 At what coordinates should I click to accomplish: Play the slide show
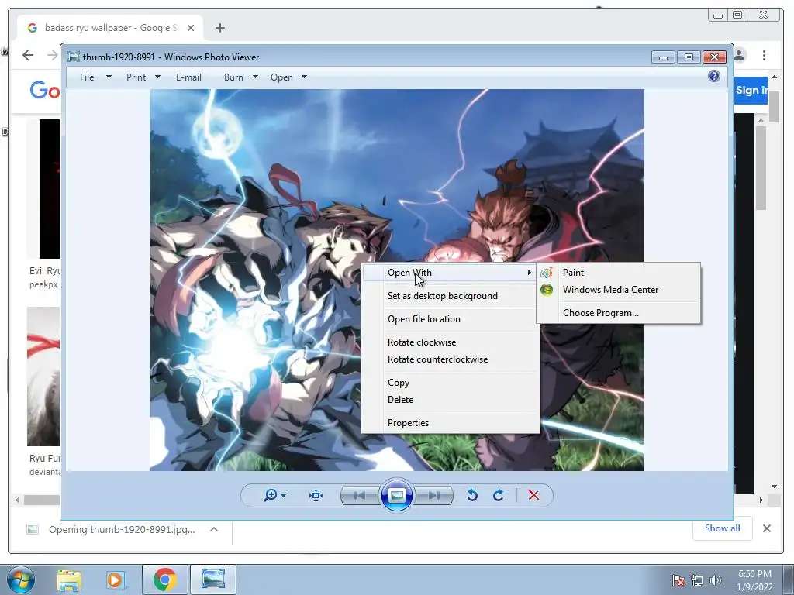[396, 495]
